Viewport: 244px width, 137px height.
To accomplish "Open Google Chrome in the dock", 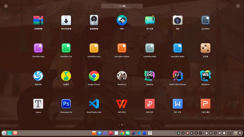I will tap(122, 133).
